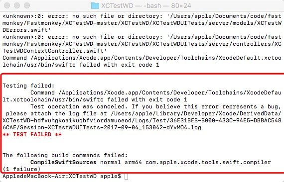
Task: Click the 'Testing failed:' line
Action: point(28,86)
